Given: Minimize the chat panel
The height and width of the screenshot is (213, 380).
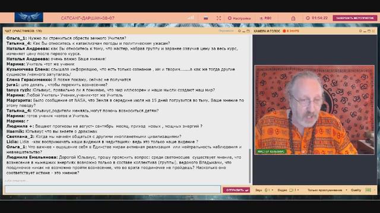Looking at the screenshot, I should point(244,31).
